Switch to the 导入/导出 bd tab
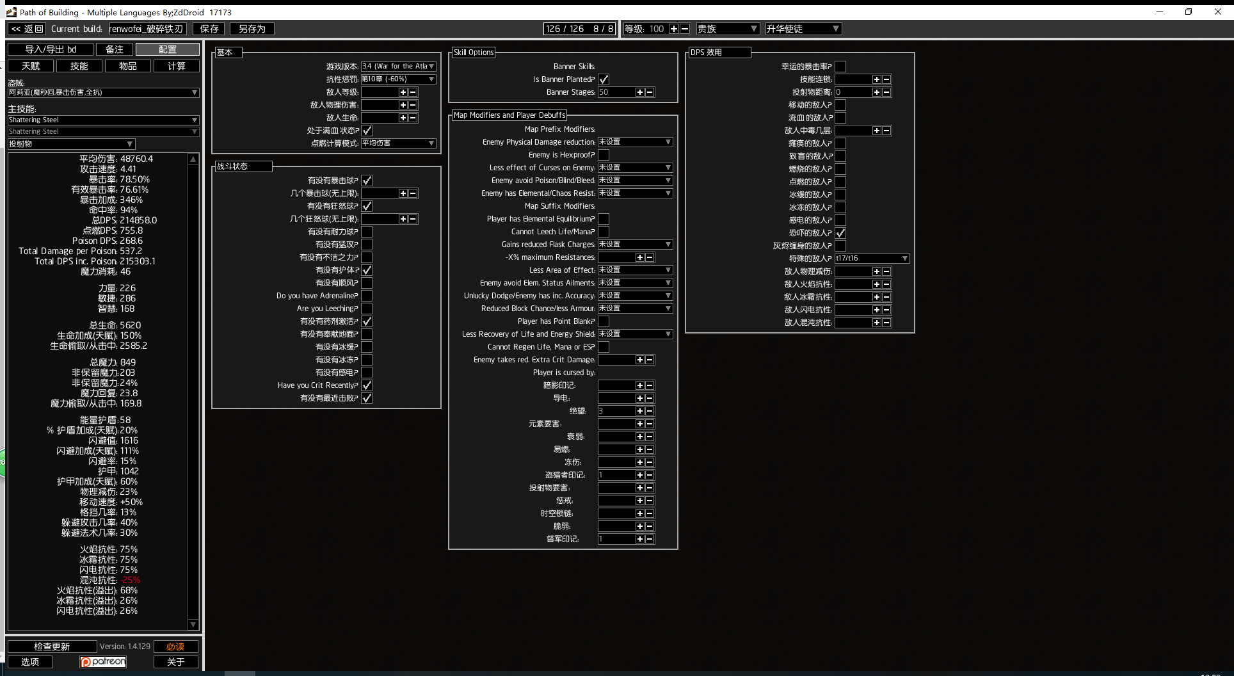 pos(51,49)
